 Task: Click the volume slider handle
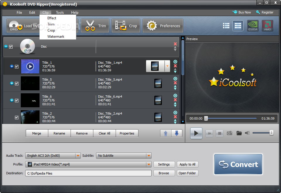pyautogui.click(x=271, y=133)
